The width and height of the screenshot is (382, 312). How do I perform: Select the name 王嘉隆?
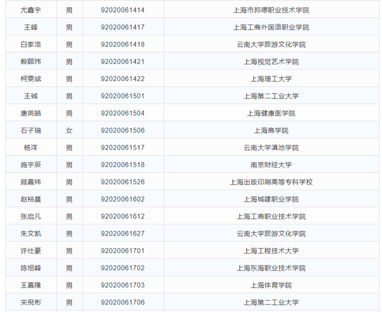[x=30, y=285]
